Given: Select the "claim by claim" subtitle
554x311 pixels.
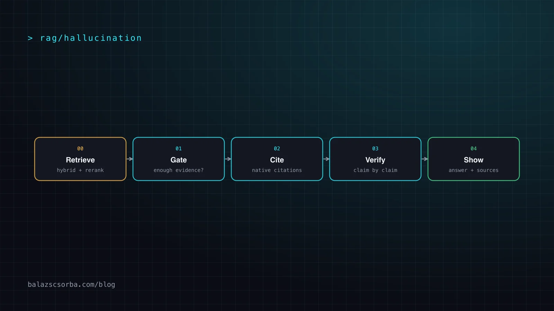Looking at the screenshot, I should [x=375, y=170].
